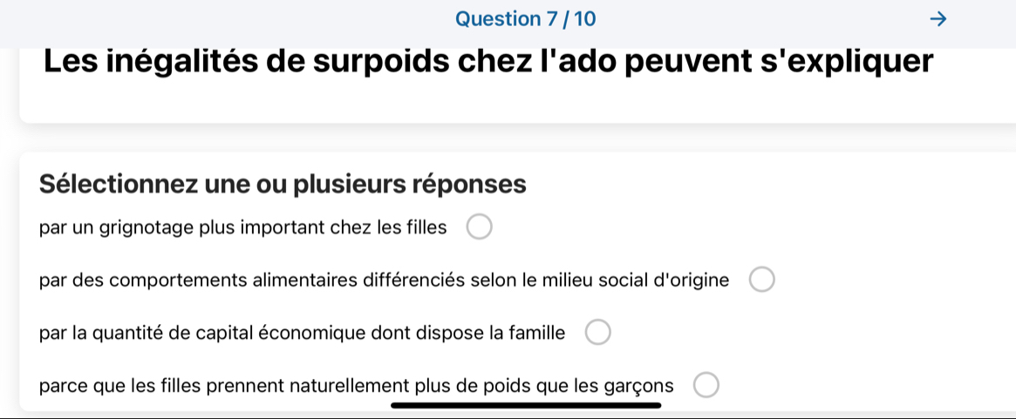Click answer text 'par un grignotage plus important'
Viewport: 1016px width, 419px height.
[x=242, y=228]
